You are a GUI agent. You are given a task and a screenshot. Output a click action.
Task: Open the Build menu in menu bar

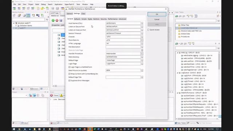[x=37, y=4]
